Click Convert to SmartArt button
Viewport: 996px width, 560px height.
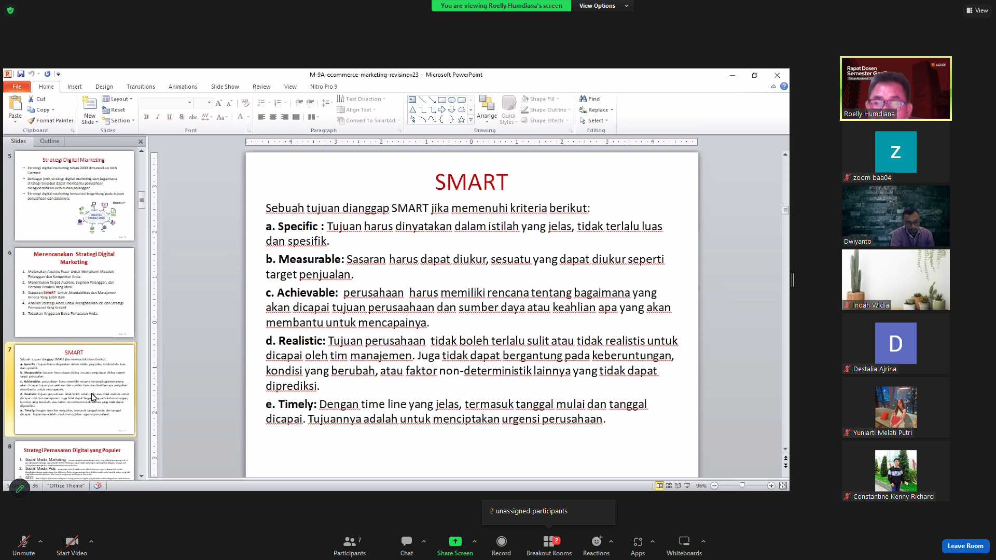(x=368, y=120)
